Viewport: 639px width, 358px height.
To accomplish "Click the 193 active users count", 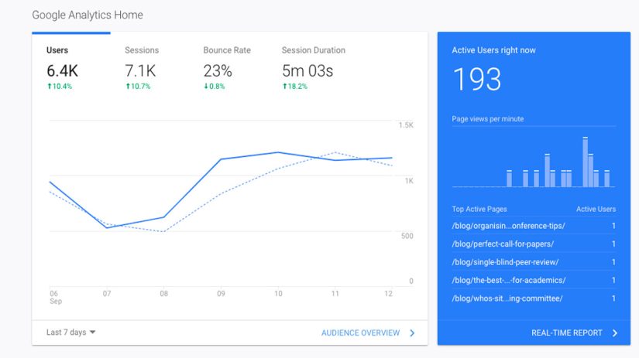I will [476, 80].
